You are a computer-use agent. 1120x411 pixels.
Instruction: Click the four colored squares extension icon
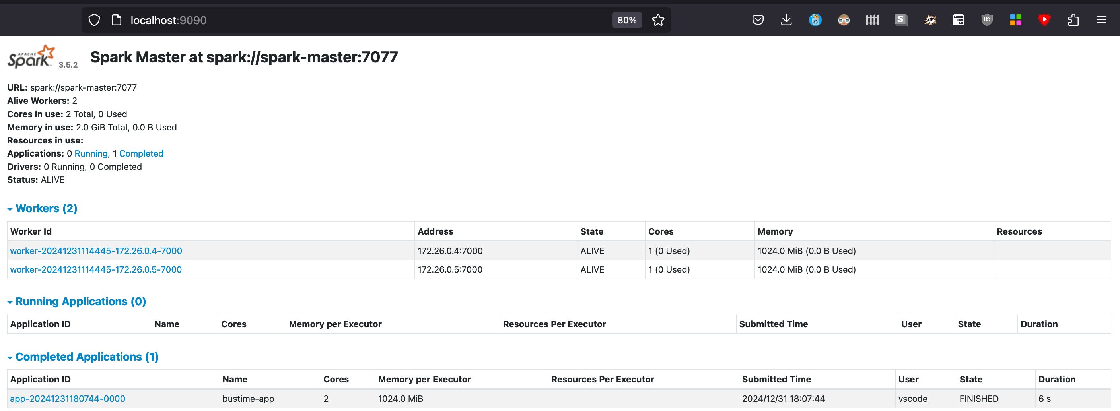pyautogui.click(x=1016, y=20)
